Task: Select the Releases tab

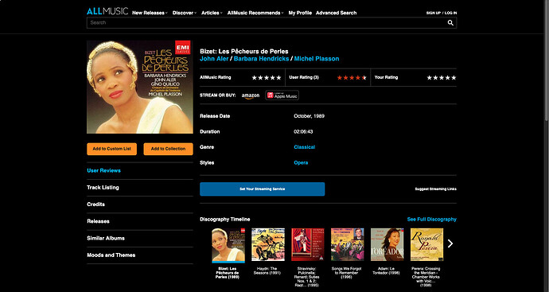Action: pos(98,221)
